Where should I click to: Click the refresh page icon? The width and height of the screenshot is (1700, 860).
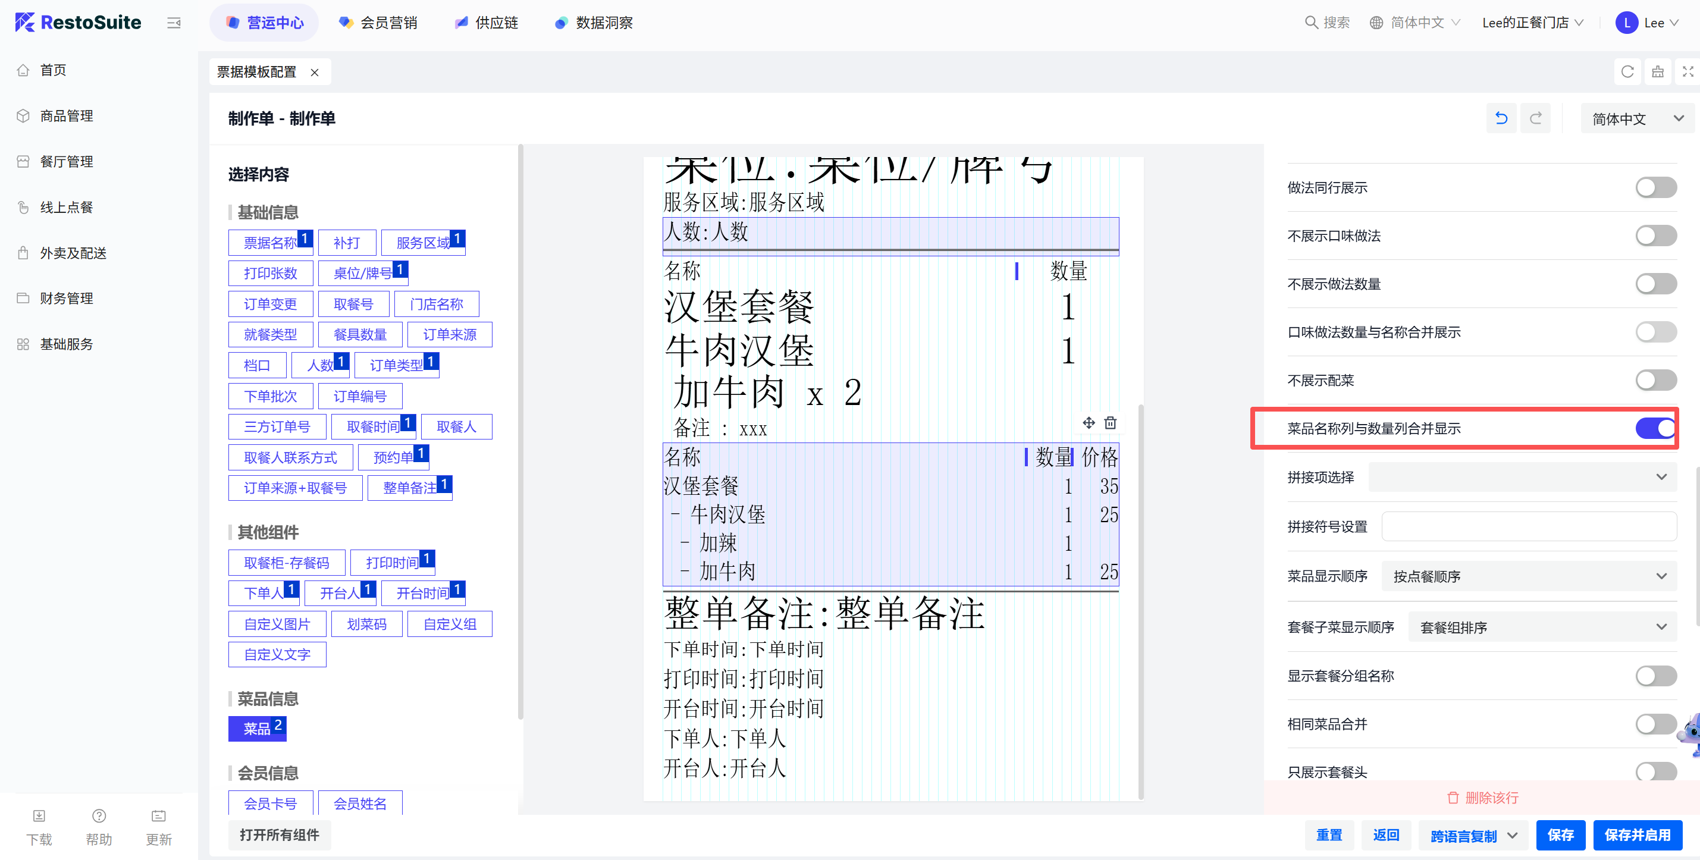tap(1627, 71)
